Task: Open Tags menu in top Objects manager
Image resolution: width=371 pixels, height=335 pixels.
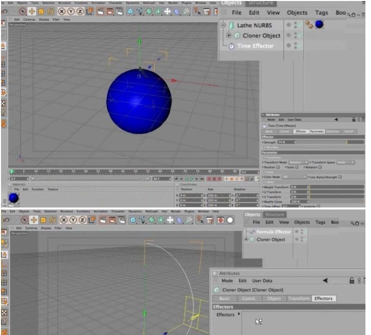Action: (x=321, y=13)
